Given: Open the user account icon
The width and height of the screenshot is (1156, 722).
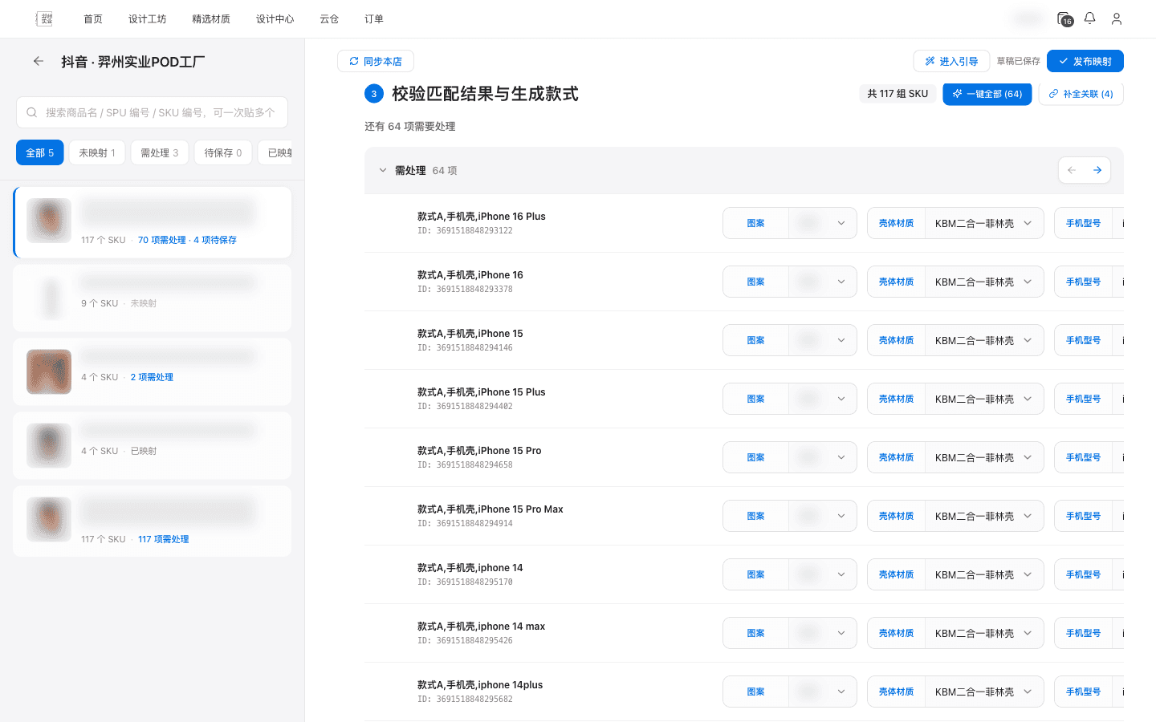Looking at the screenshot, I should (1116, 18).
